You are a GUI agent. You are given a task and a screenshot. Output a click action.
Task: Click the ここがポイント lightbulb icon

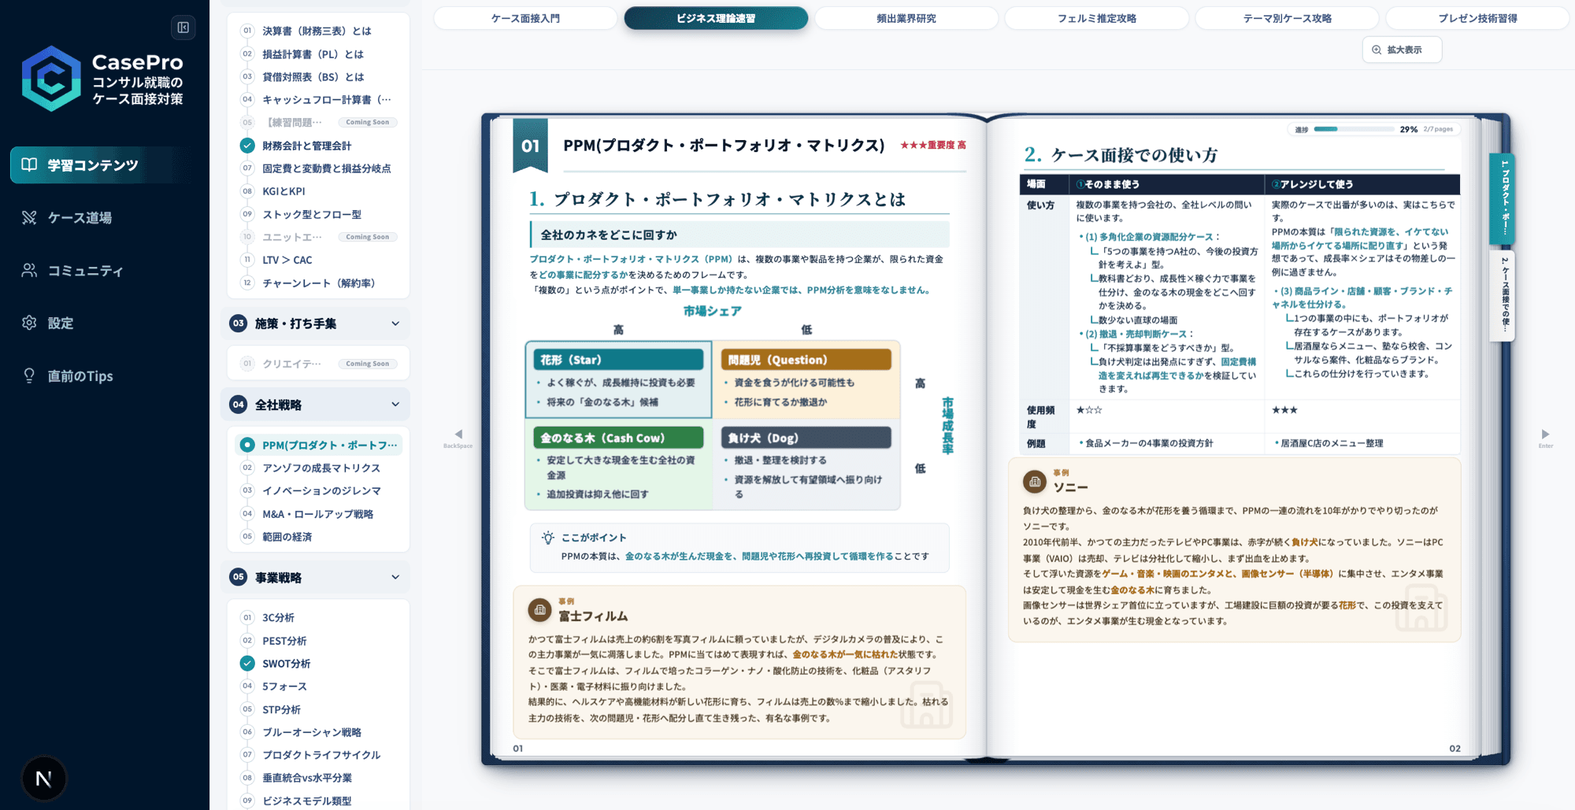point(548,538)
